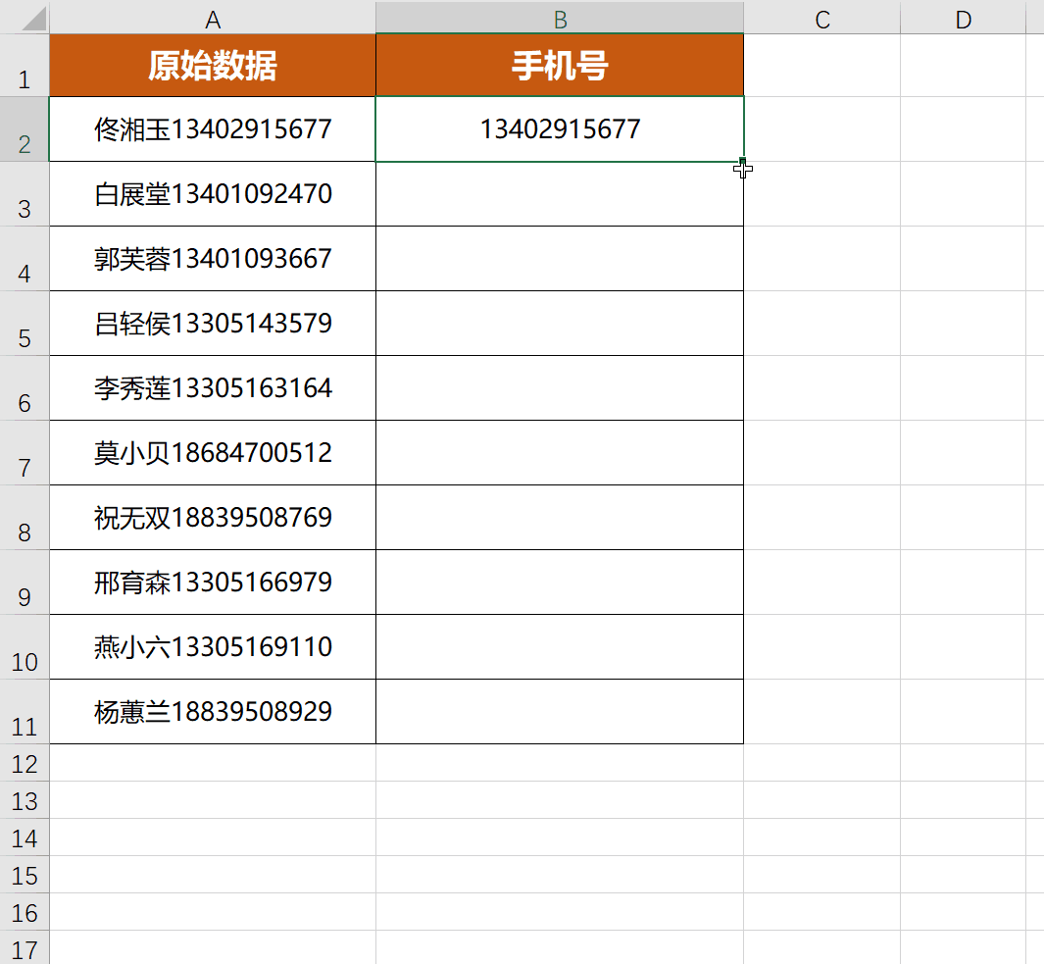Image resolution: width=1044 pixels, height=964 pixels.
Task: Select the cell containing 杨蕙兰18839508929
Action: pos(213,711)
